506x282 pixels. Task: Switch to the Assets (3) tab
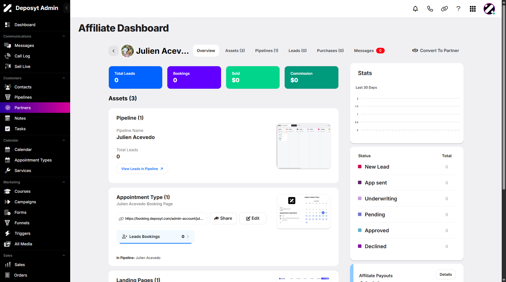tap(235, 51)
